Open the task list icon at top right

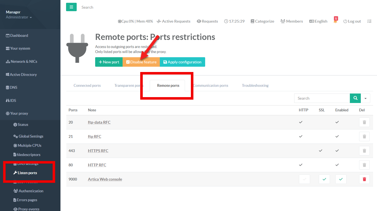point(369,21)
